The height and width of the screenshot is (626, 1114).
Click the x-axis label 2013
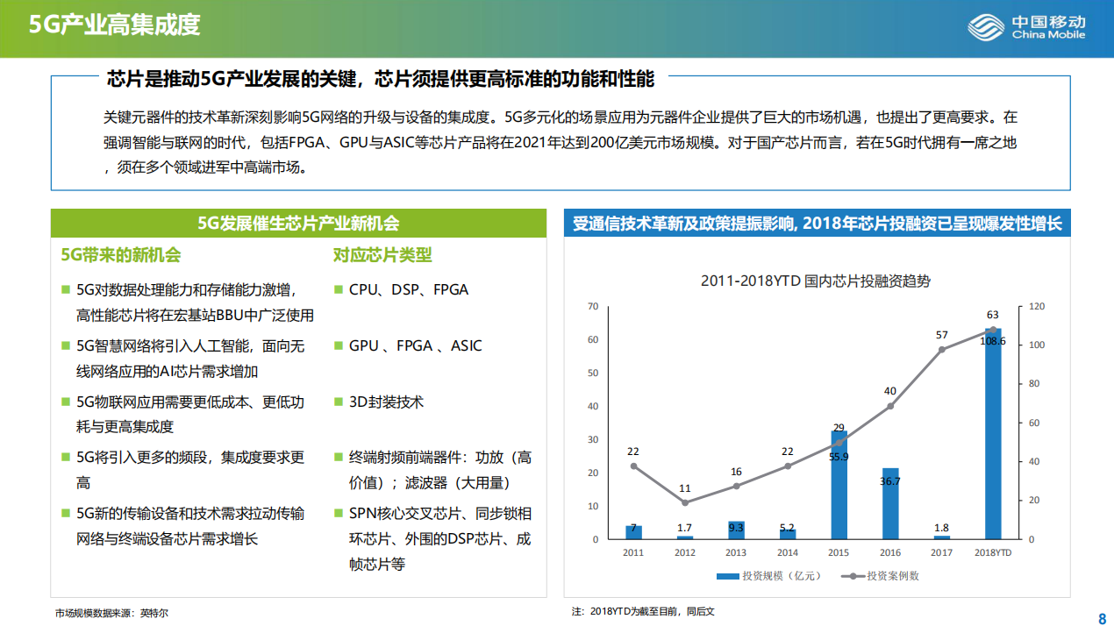[736, 552]
